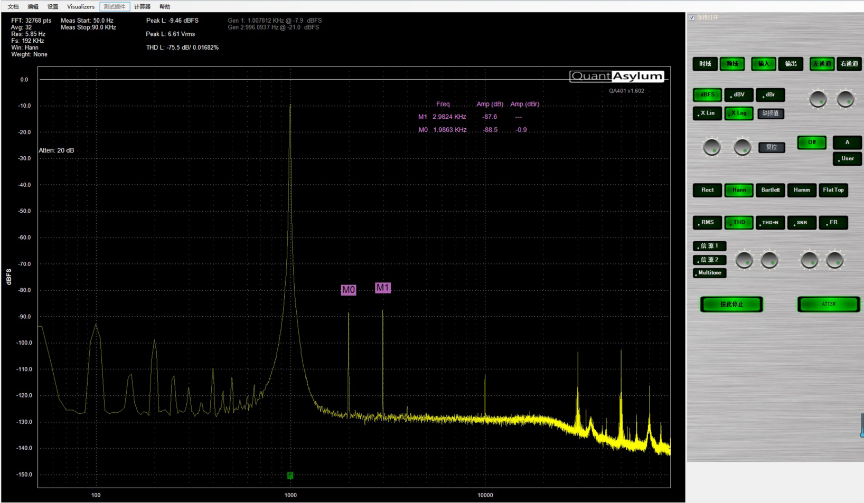Image resolution: width=864 pixels, height=503 pixels.
Task: Toggle the ATTEN attenuator button
Action: 828,304
